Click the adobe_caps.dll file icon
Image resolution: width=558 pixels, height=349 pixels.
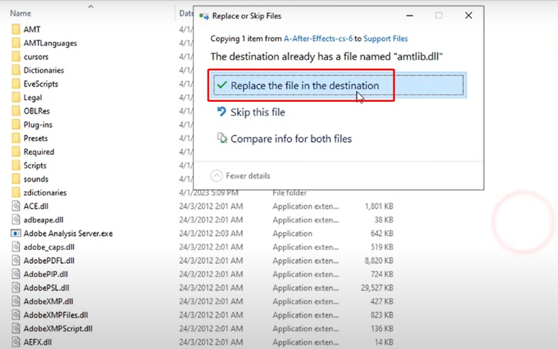pyautogui.click(x=16, y=247)
